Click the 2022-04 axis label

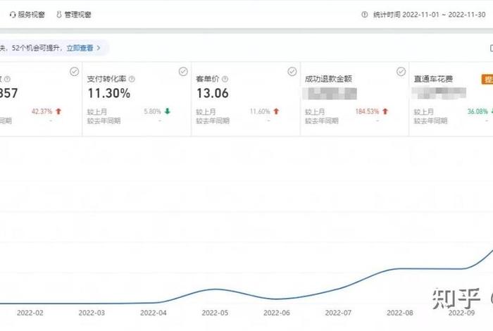pyautogui.click(x=154, y=313)
